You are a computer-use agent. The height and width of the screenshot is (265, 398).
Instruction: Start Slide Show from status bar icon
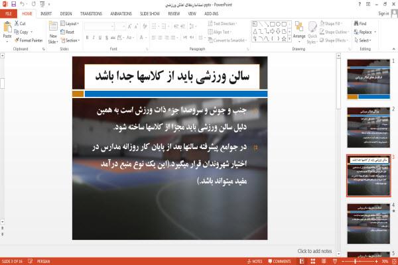[x=335, y=261]
